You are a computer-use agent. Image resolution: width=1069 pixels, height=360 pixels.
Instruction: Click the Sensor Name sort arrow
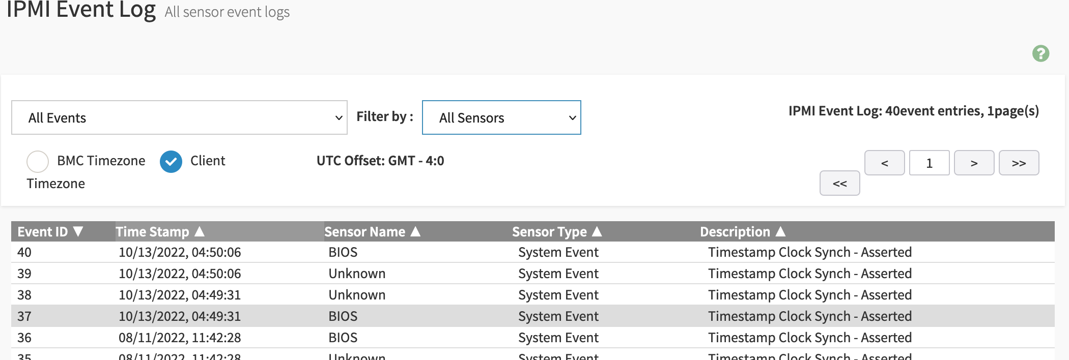pos(415,232)
